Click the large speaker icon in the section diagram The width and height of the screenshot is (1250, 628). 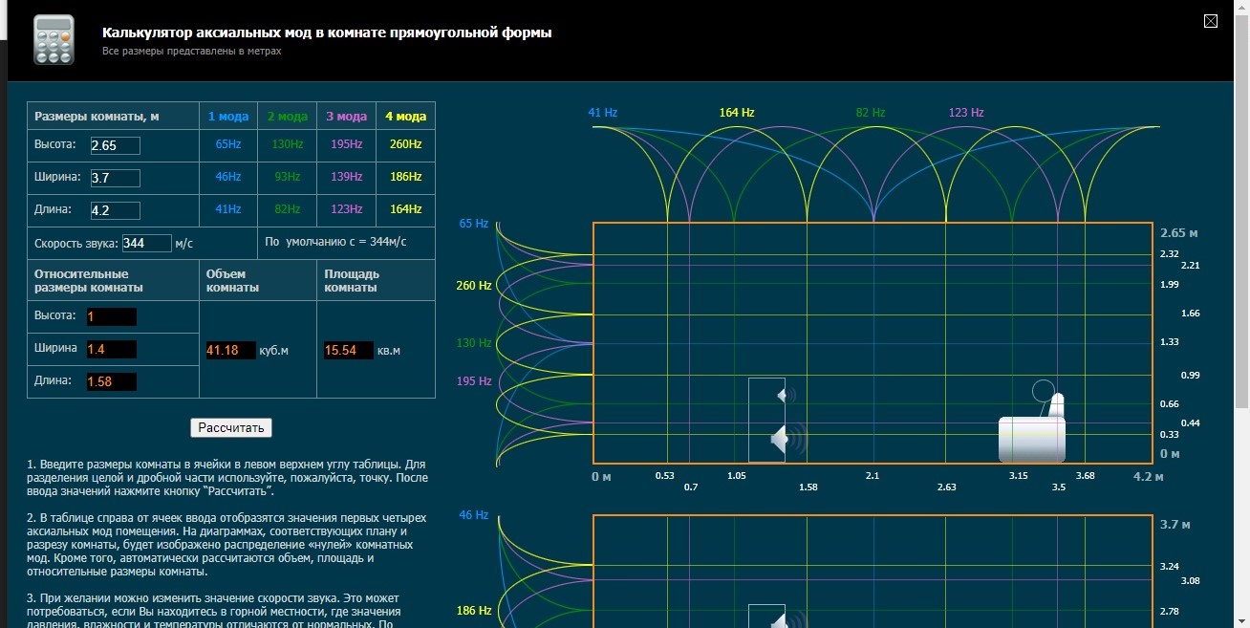788,440
